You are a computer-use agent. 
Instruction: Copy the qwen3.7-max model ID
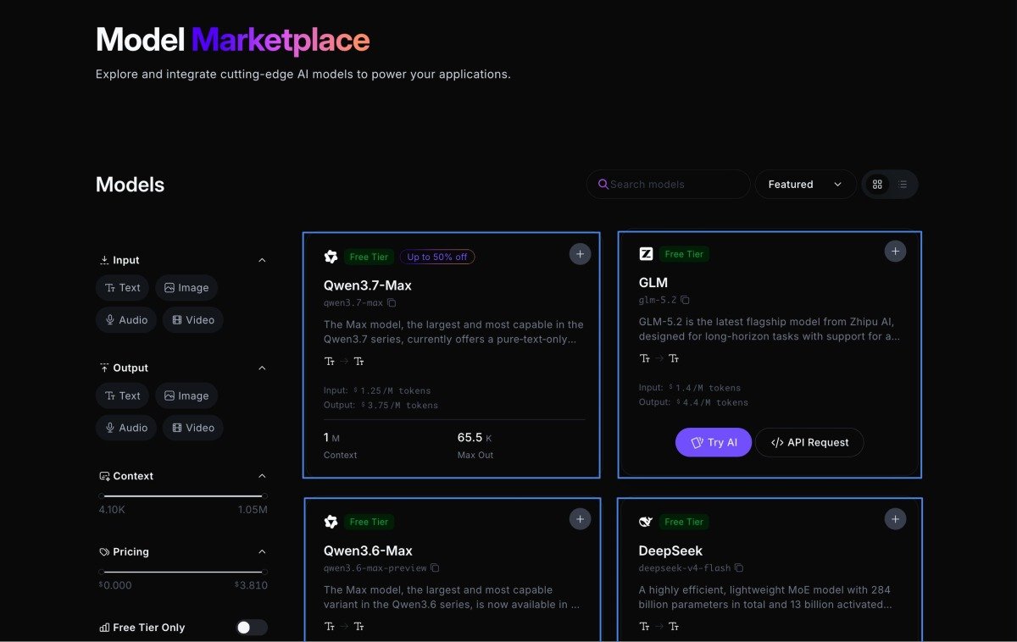click(x=392, y=302)
